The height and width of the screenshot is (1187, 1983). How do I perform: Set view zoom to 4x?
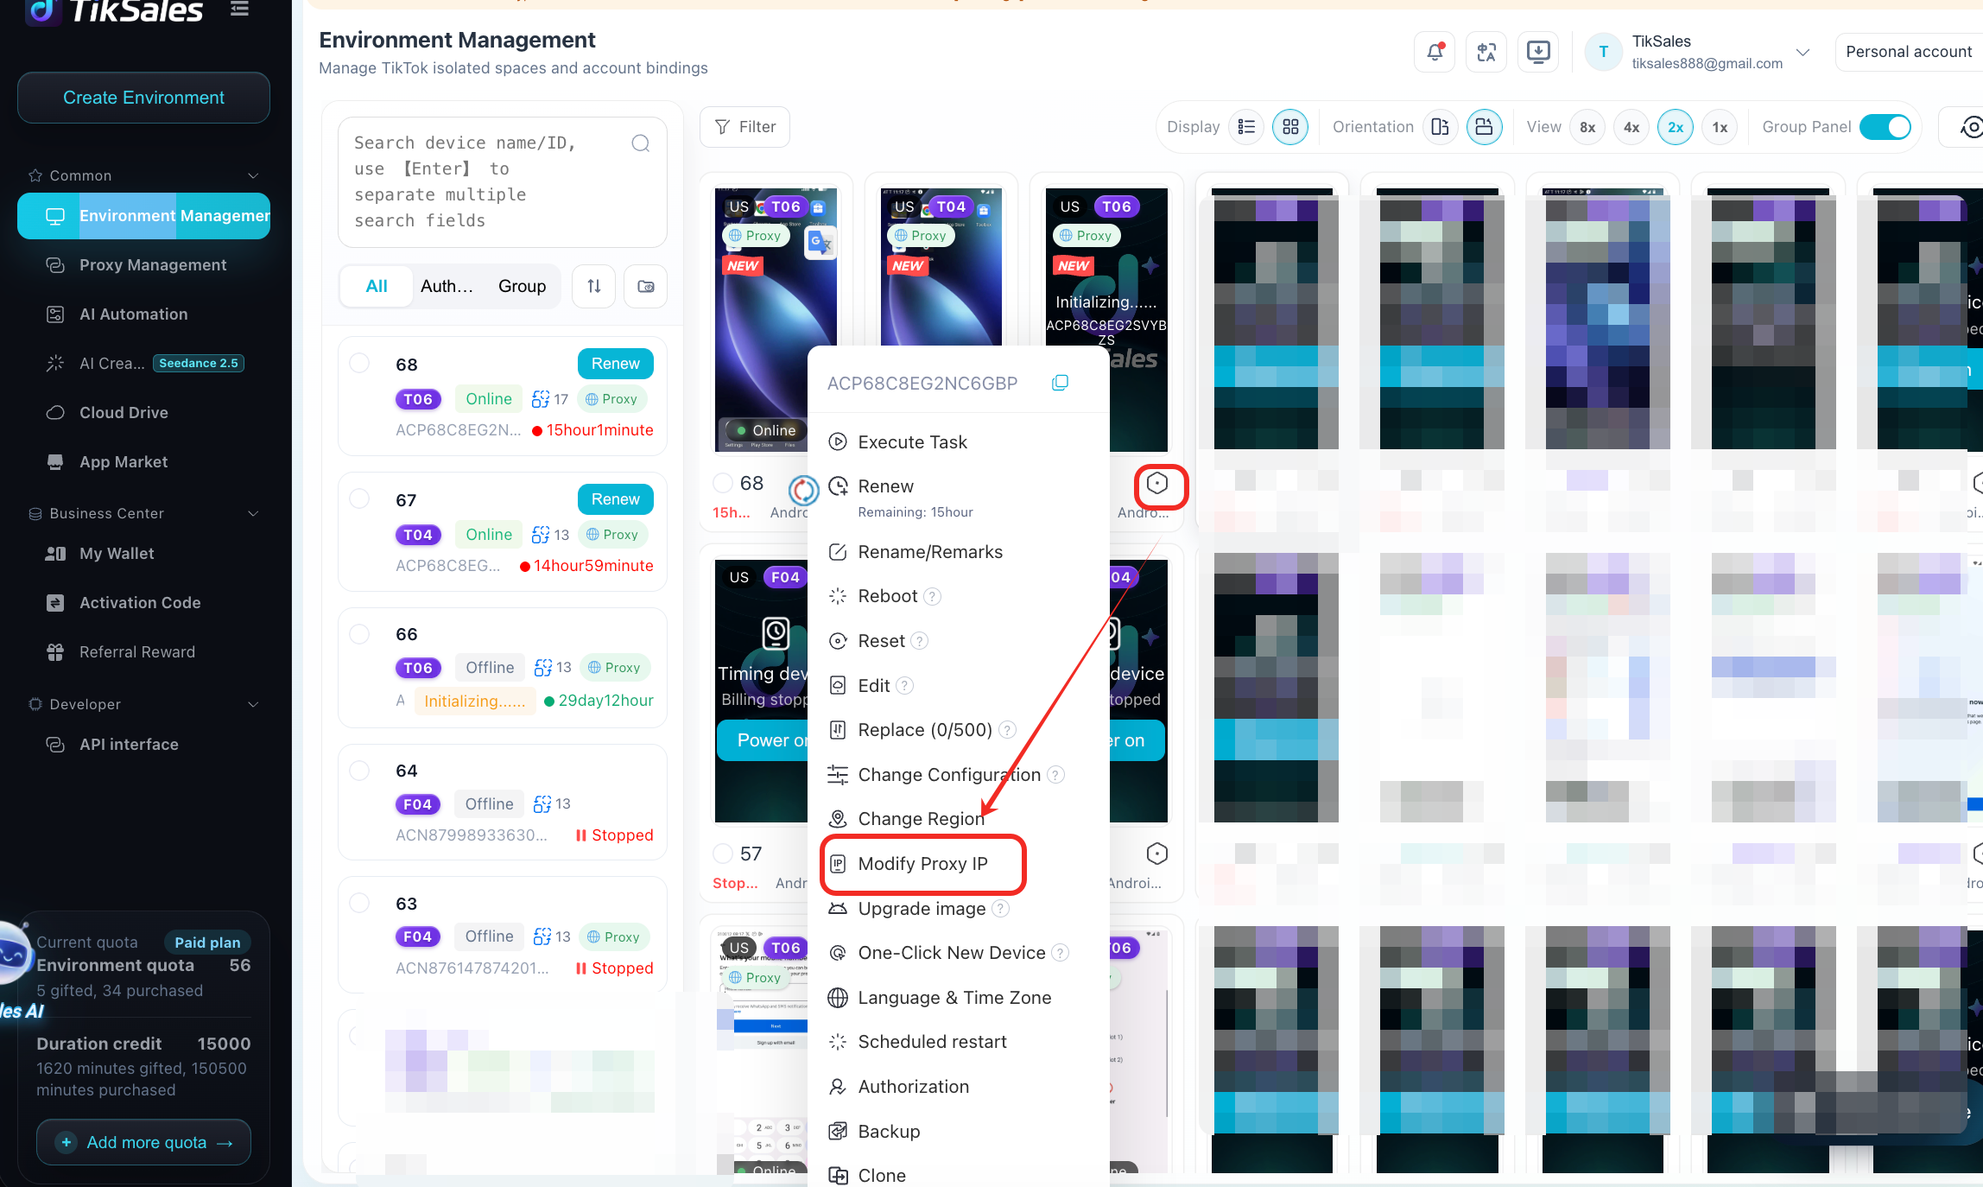pyautogui.click(x=1631, y=127)
